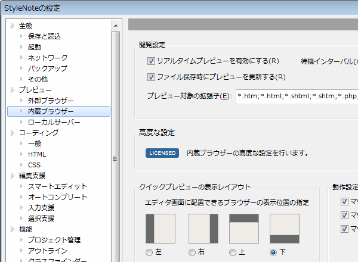358x262 pixels.
Task: Select the left-side browser layout thumbnail
Action: 161,229
